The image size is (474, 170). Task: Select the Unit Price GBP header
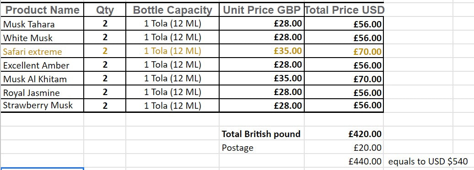pyautogui.click(x=262, y=10)
